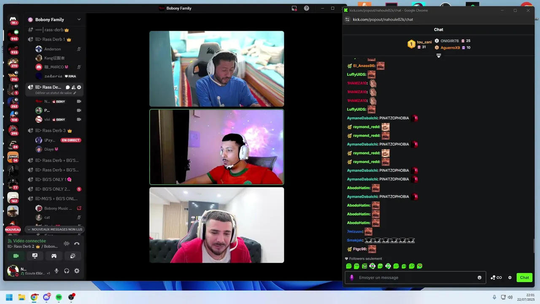Viewport: 540px width, 304px height.
Task: Open Chrome site information icon in address bar
Action: click(x=347, y=19)
